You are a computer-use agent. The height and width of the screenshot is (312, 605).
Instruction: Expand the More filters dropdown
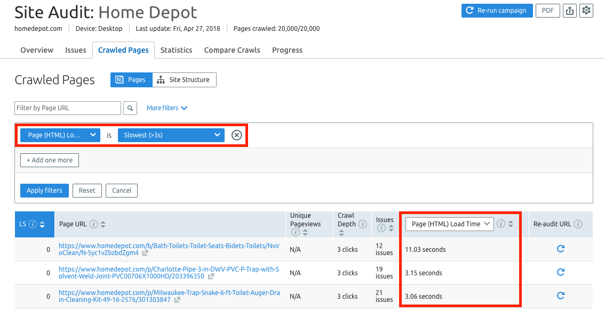tap(166, 108)
